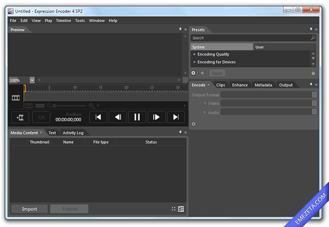Switch to the Activity Log tab
The image size is (329, 227).
[x=73, y=133]
